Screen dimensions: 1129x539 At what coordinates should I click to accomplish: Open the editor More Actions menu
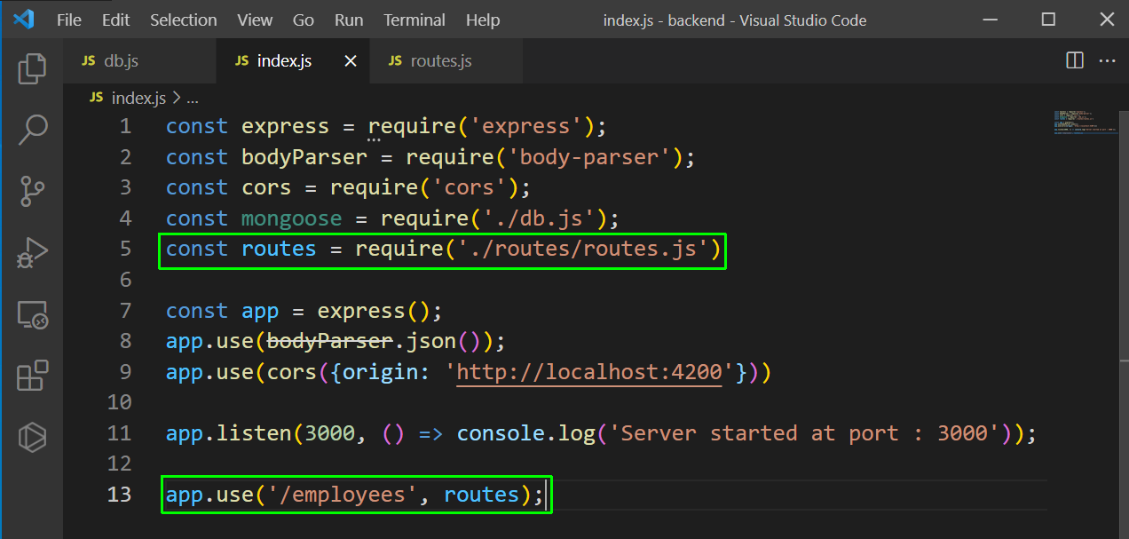[x=1107, y=60]
